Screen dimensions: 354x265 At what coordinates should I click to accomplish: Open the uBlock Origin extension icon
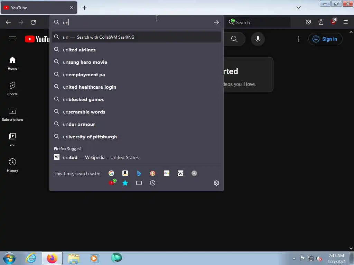click(x=334, y=22)
